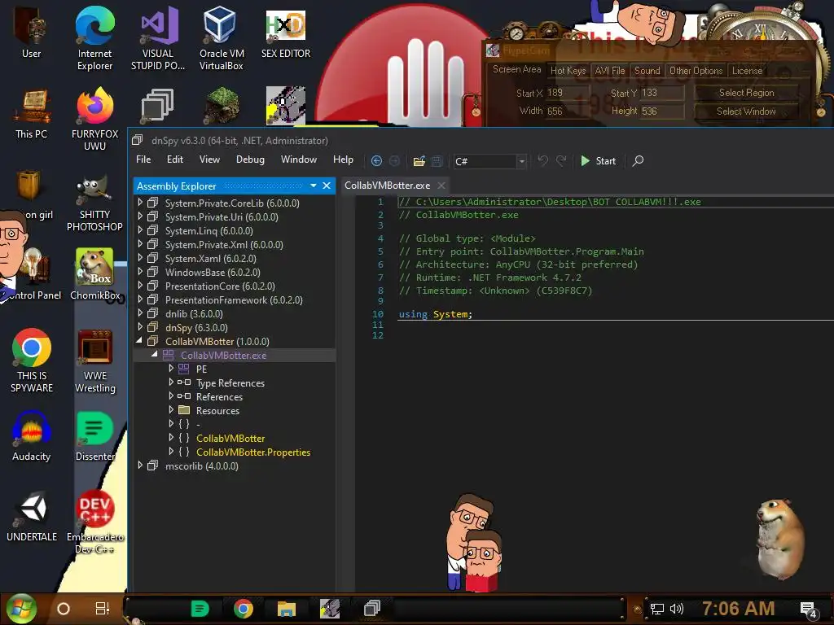834x625 pixels.
Task: Open the Edit menu in dnSpy
Action: tap(174, 160)
